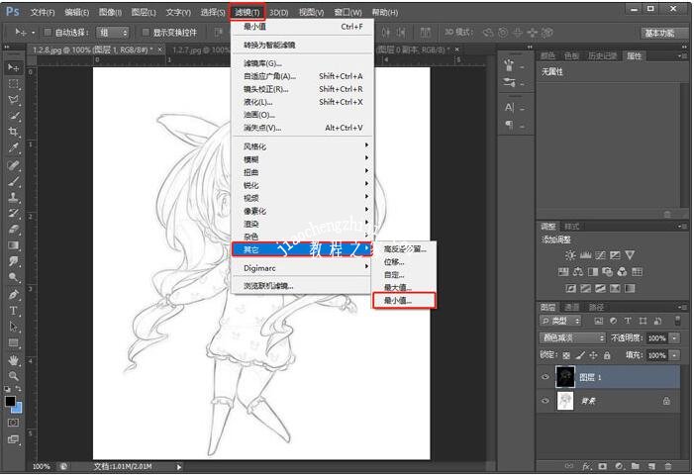694x476 pixels.
Task: Switch to the 通道 panel tab
Action: click(x=572, y=308)
